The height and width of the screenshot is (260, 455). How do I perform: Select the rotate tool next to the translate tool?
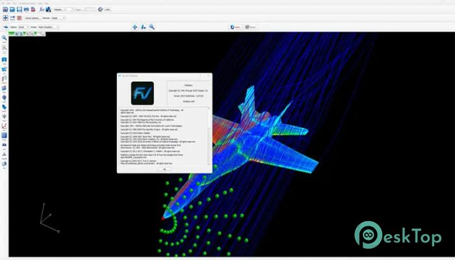pyautogui.click(x=143, y=27)
